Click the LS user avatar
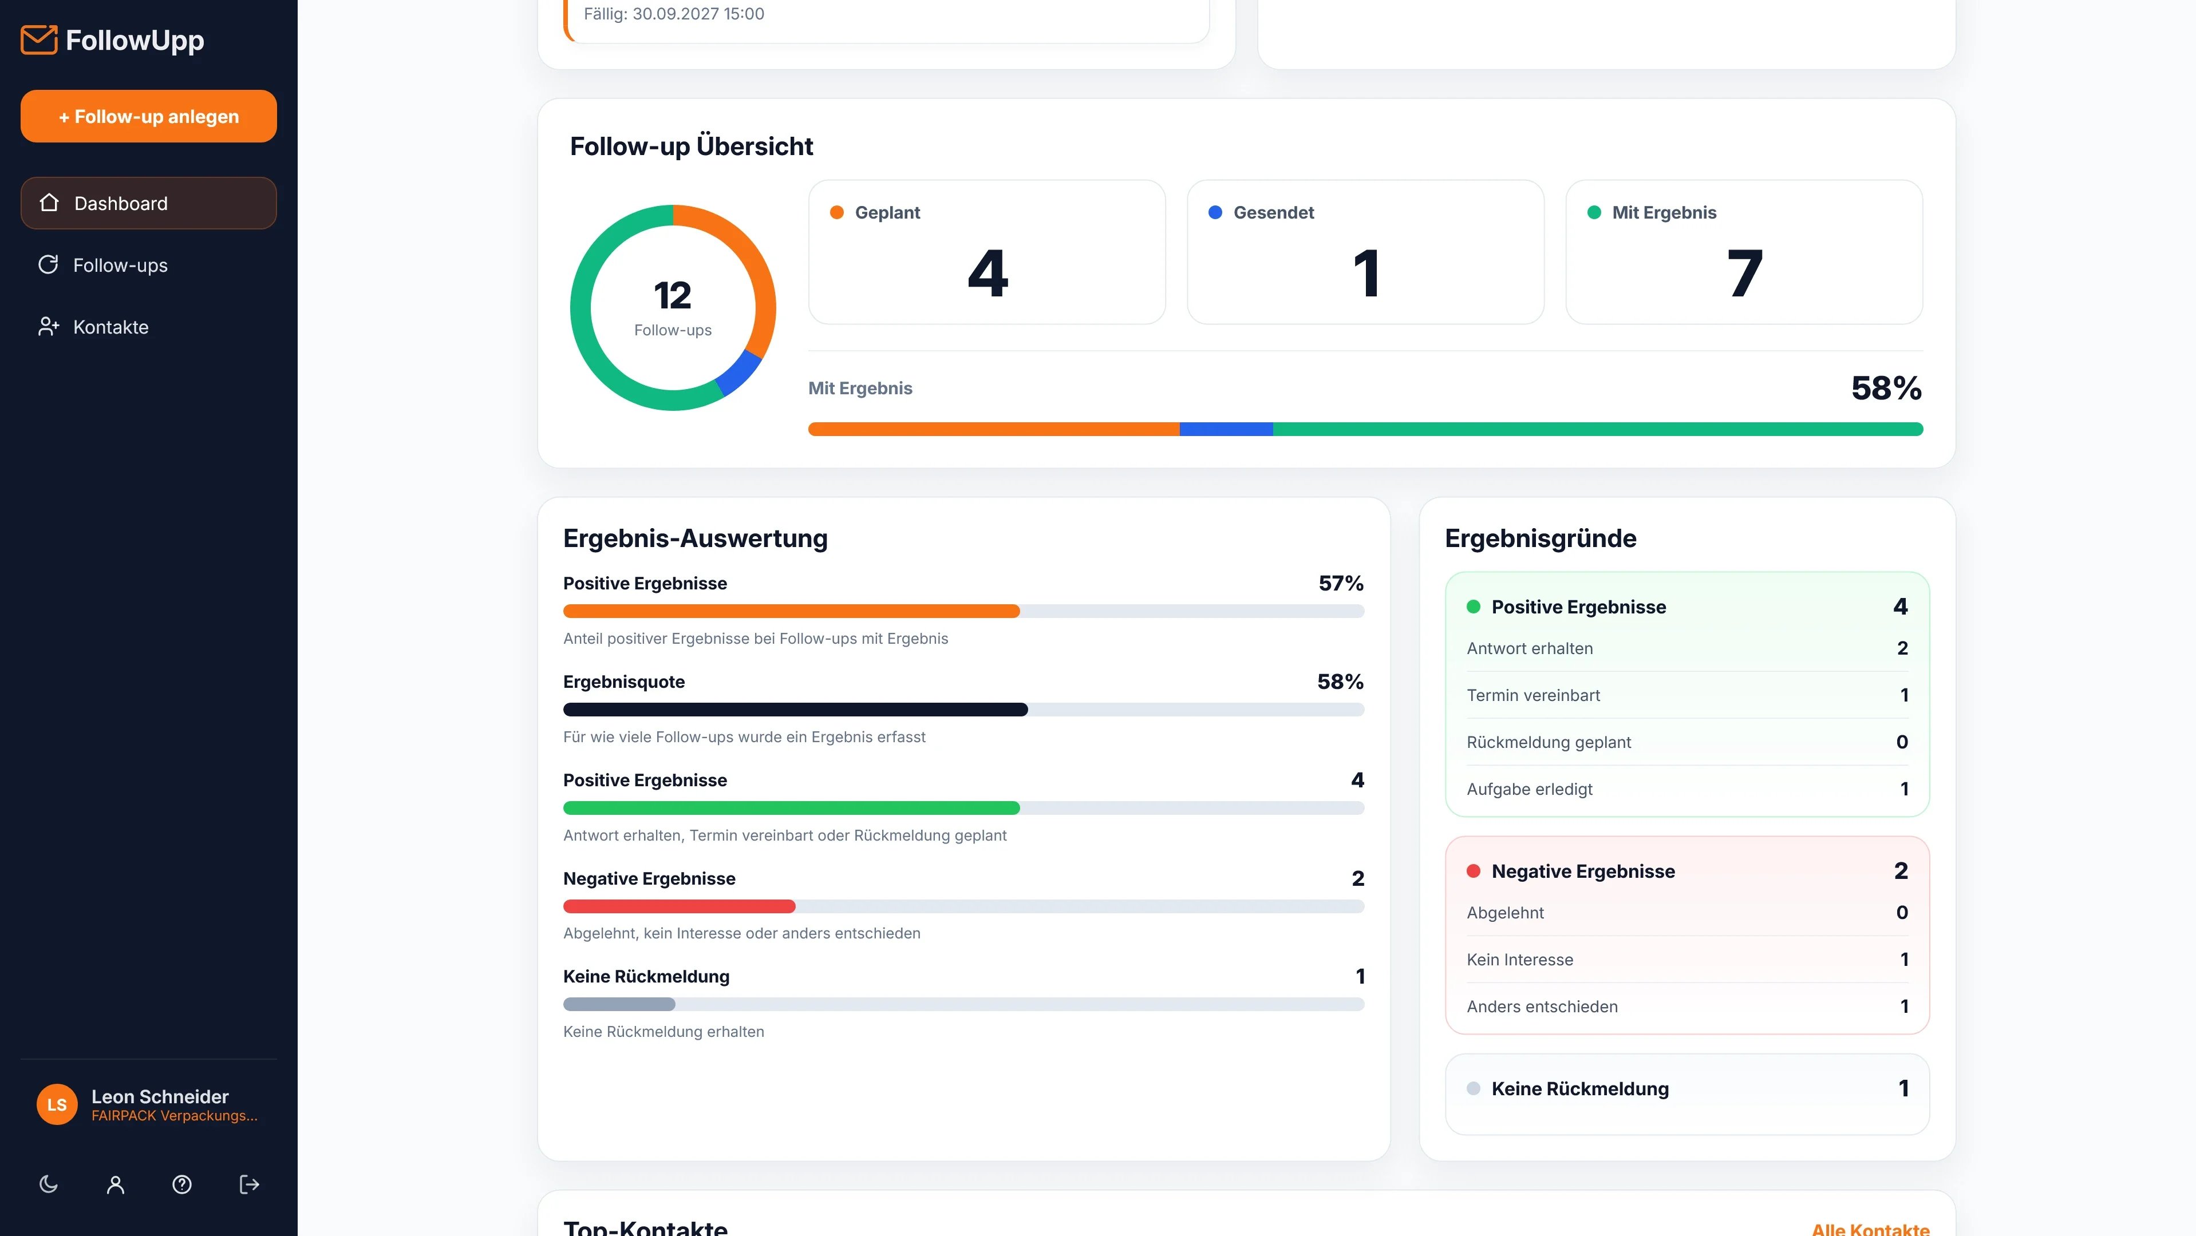 click(57, 1105)
